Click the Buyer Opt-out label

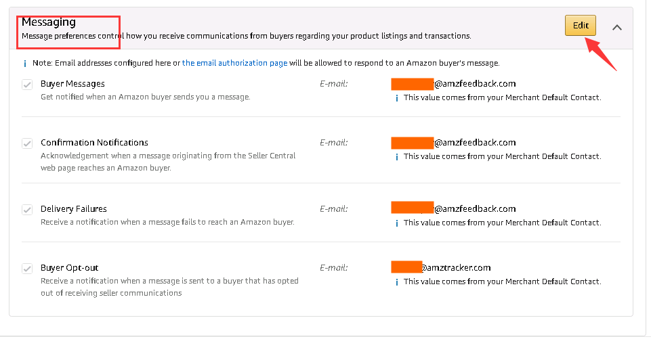(69, 268)
